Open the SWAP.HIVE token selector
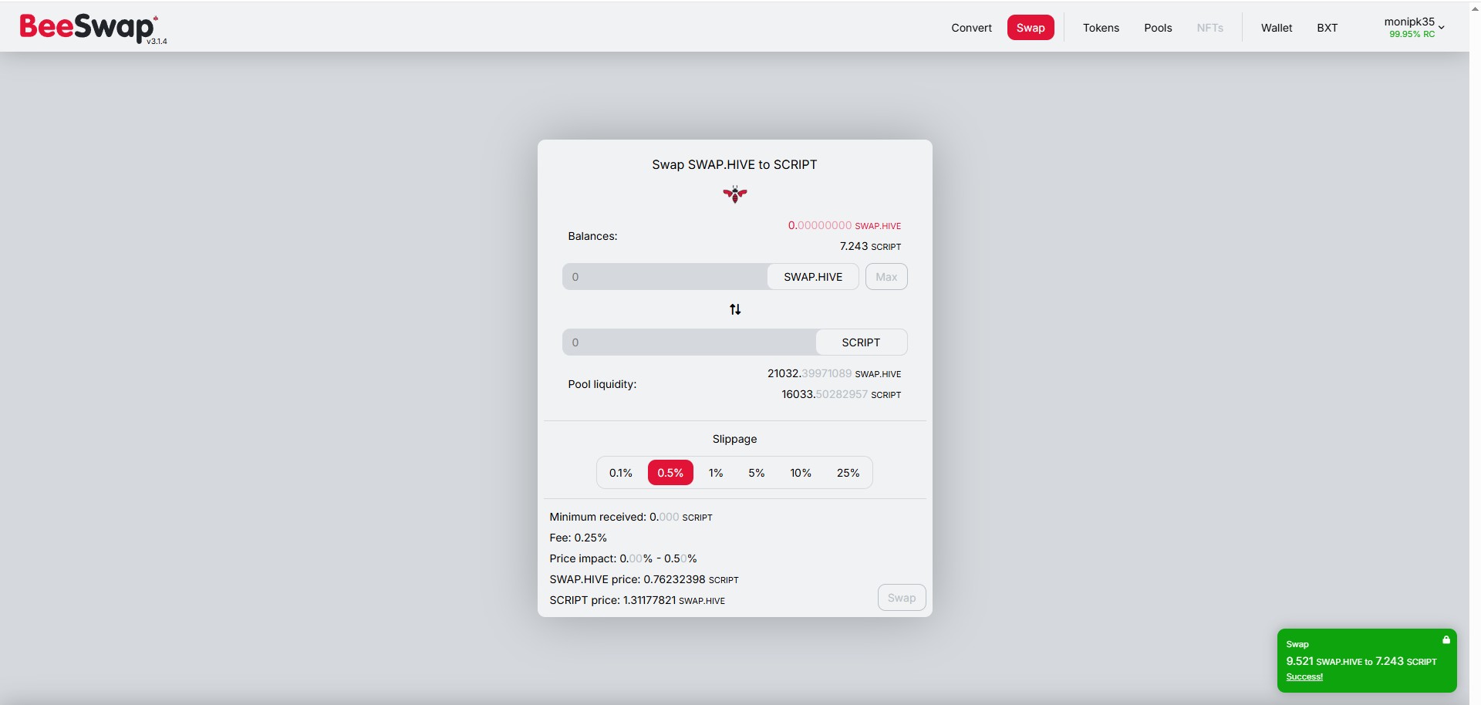The width and height of the screenshot is (1481, 705). tap(813, 277)
